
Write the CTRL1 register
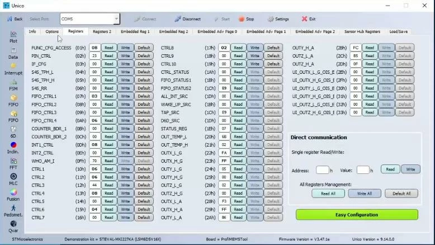click(x=125, y=169)
